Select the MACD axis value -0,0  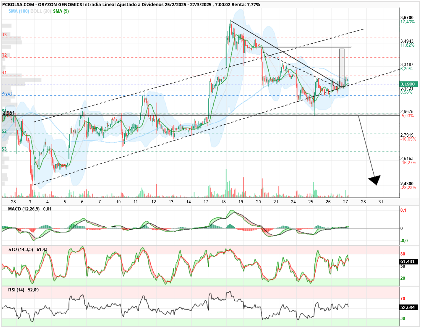coord(404,241)
